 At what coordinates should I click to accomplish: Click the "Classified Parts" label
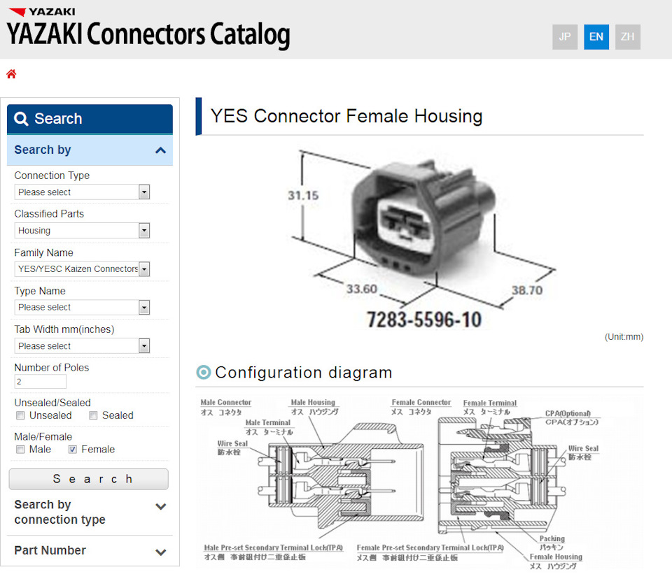tap(49, 214)
